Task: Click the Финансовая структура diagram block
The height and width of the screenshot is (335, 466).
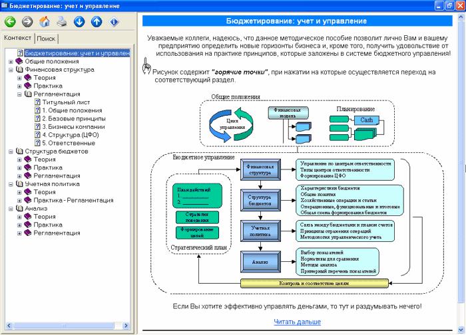Action: (x=262, y=170)
